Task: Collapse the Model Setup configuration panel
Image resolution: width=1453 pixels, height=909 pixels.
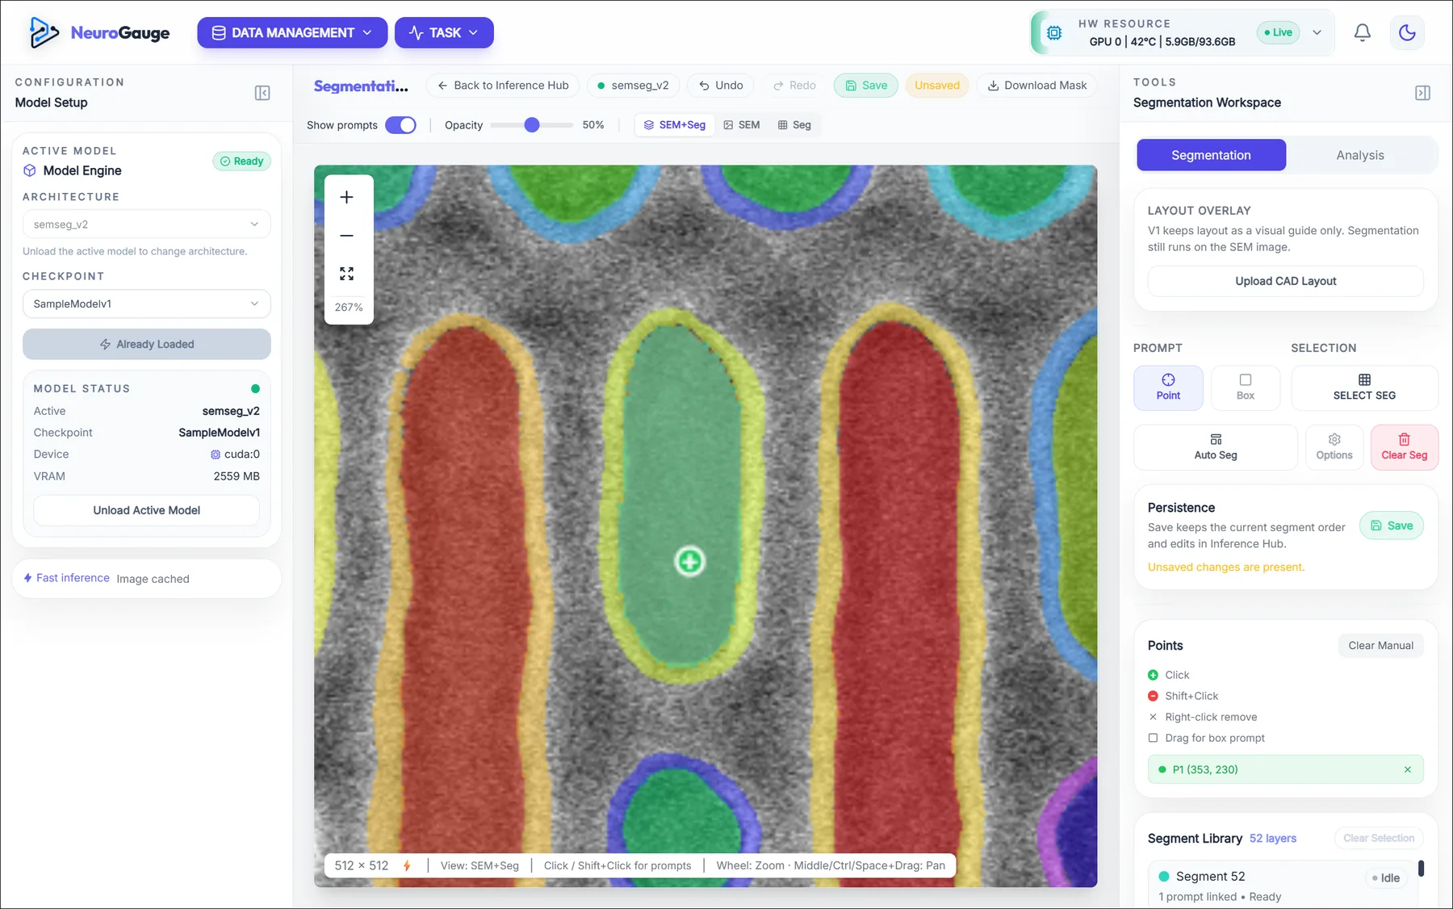Action: [262, 93]
